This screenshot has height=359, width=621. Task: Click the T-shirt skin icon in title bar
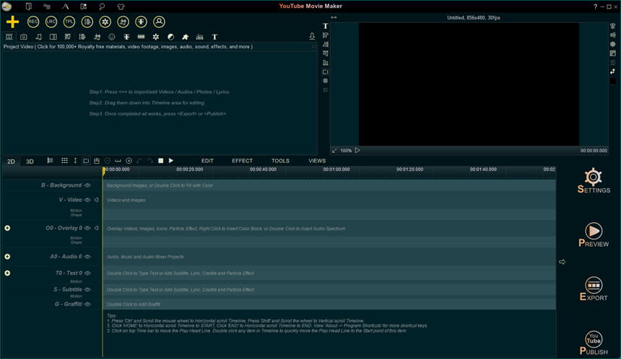pyautogui.click(x=121, y=6)
